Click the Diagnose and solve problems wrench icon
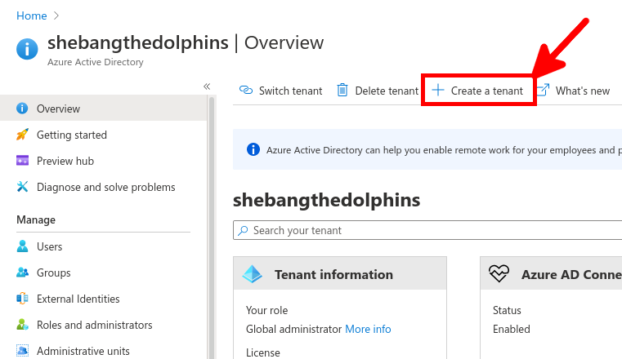The width and height of the screenshot is (622, 359). [x=22, y=186]
